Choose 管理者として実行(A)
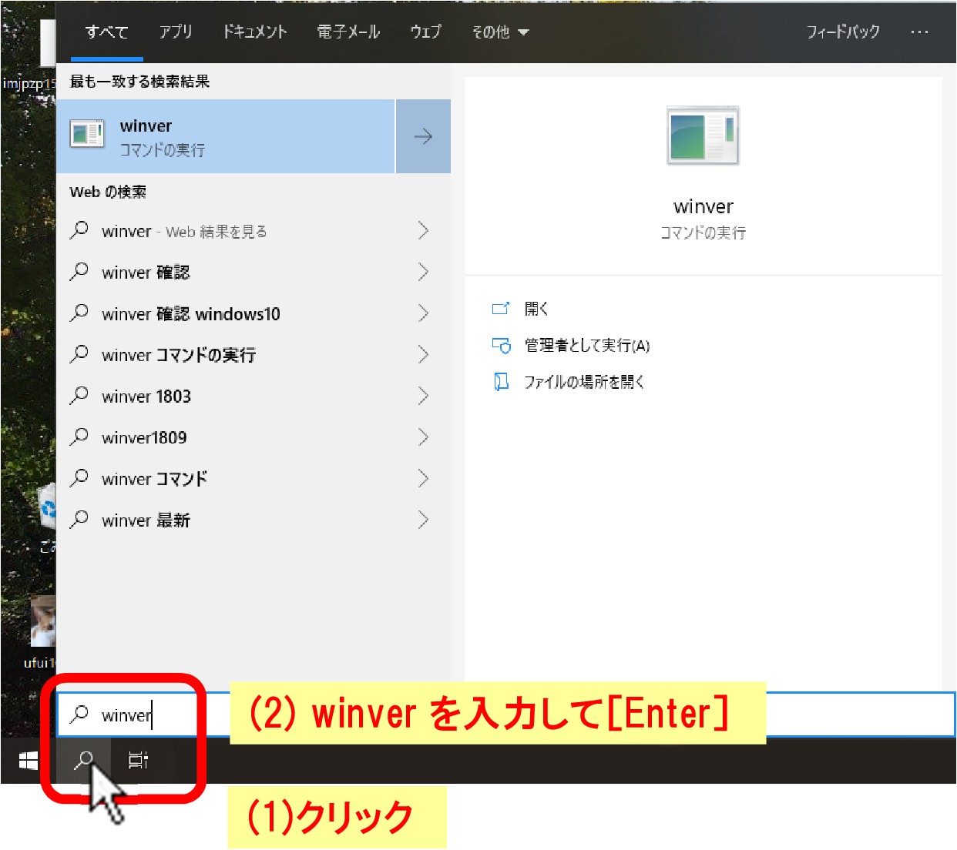This screenshot has height=850, width=957. [x=587, y=346]
